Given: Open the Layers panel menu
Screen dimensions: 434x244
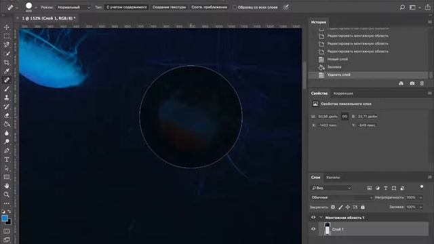Looking at the screenshot, I should click(429, 177).
